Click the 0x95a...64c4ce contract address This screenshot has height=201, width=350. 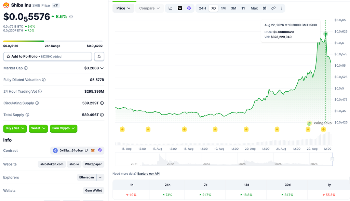pyautogui.click(x=71, y=150)
